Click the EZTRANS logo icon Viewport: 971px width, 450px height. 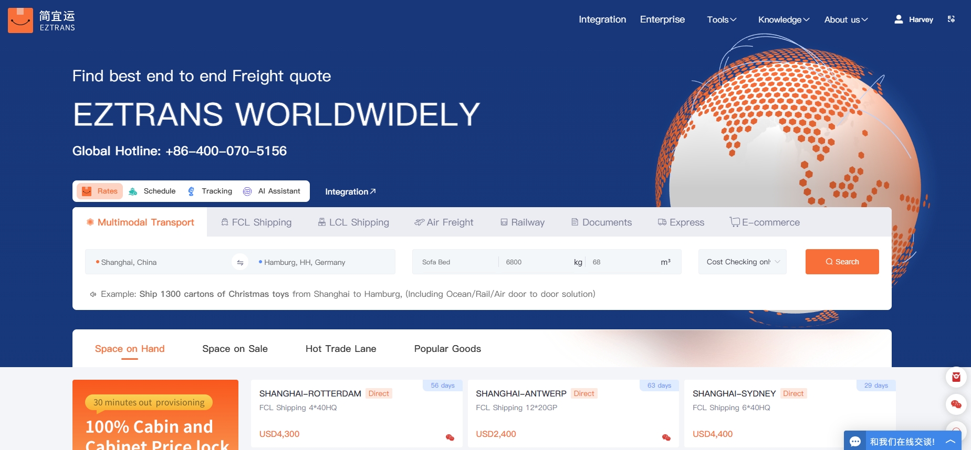coord(20,20)
